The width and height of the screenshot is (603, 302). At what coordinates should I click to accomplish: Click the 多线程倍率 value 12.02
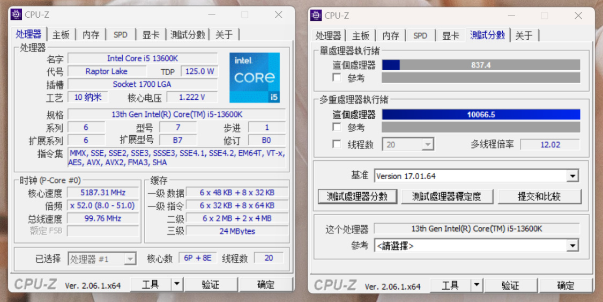pyautogui.click(x=550, y=145)
